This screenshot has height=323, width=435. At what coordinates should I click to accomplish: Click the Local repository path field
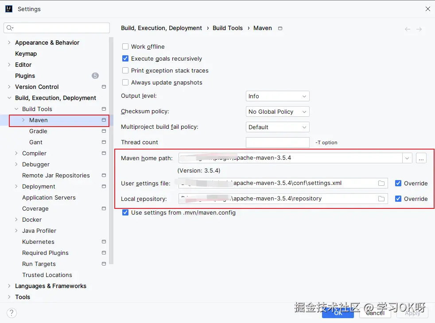pos(283,199)
